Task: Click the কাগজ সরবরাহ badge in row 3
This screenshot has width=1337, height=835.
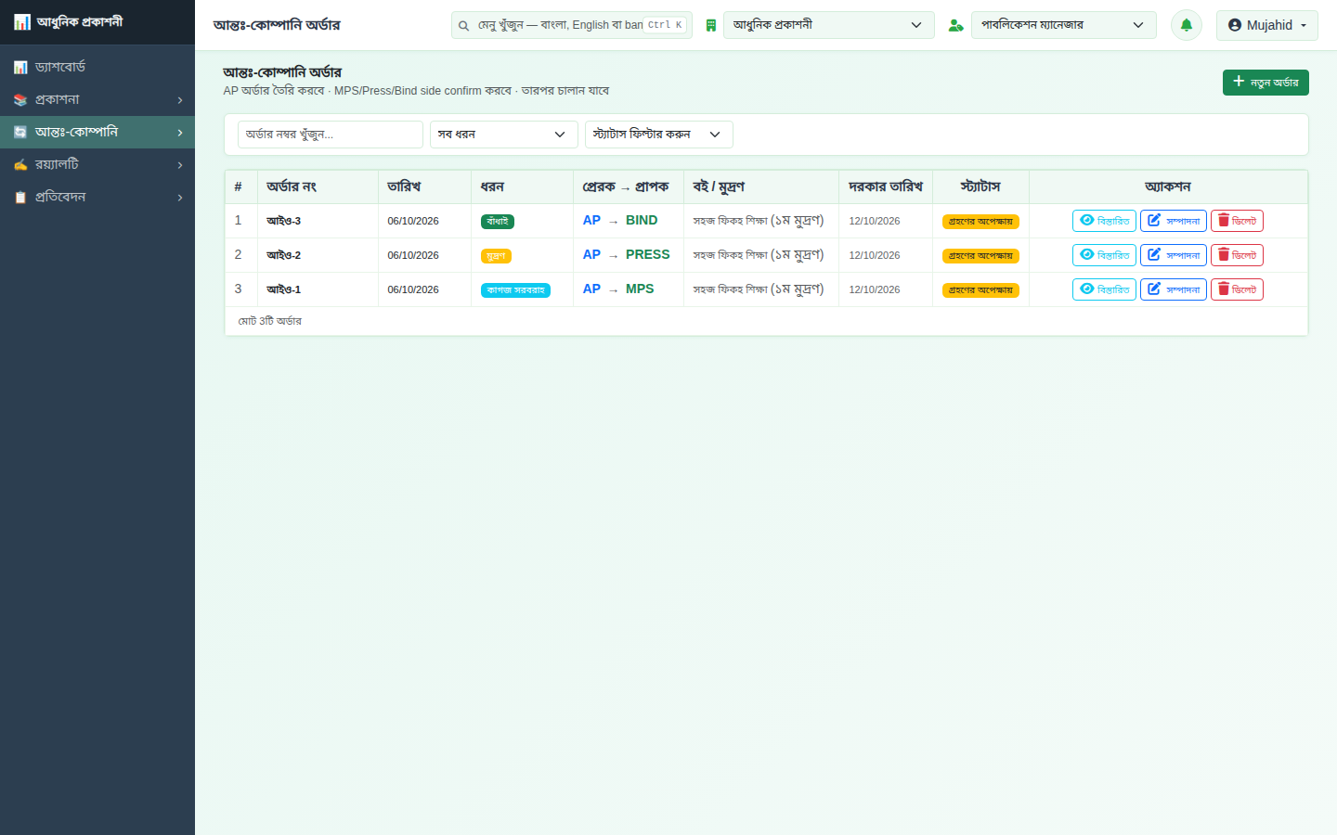Action: [x=515, y=290]
